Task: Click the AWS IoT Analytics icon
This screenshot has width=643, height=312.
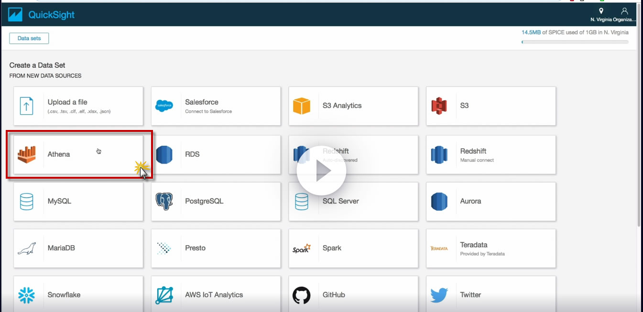Action: point(164,295)
